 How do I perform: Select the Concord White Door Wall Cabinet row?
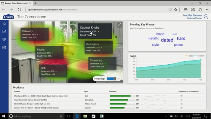point(109,108)
